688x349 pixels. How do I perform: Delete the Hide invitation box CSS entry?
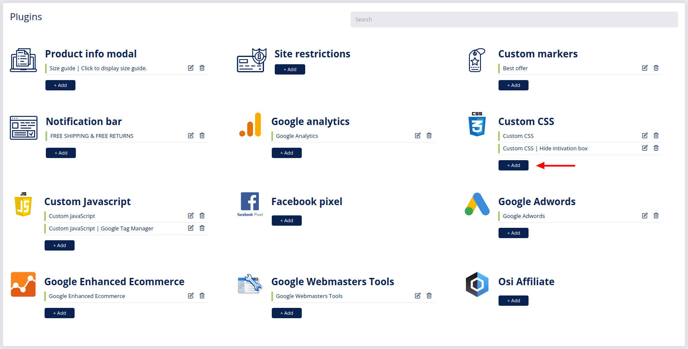coord(656,148)
